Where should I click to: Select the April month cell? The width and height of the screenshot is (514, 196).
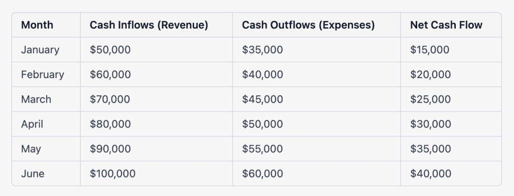[x=32, y=124]
